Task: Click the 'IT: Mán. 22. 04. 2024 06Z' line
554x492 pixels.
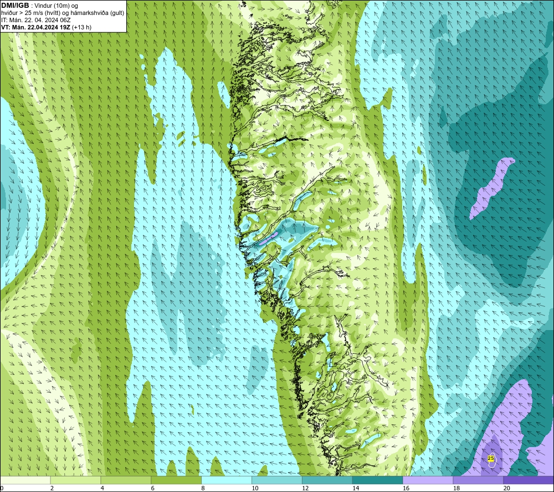Action: [35, 20]
